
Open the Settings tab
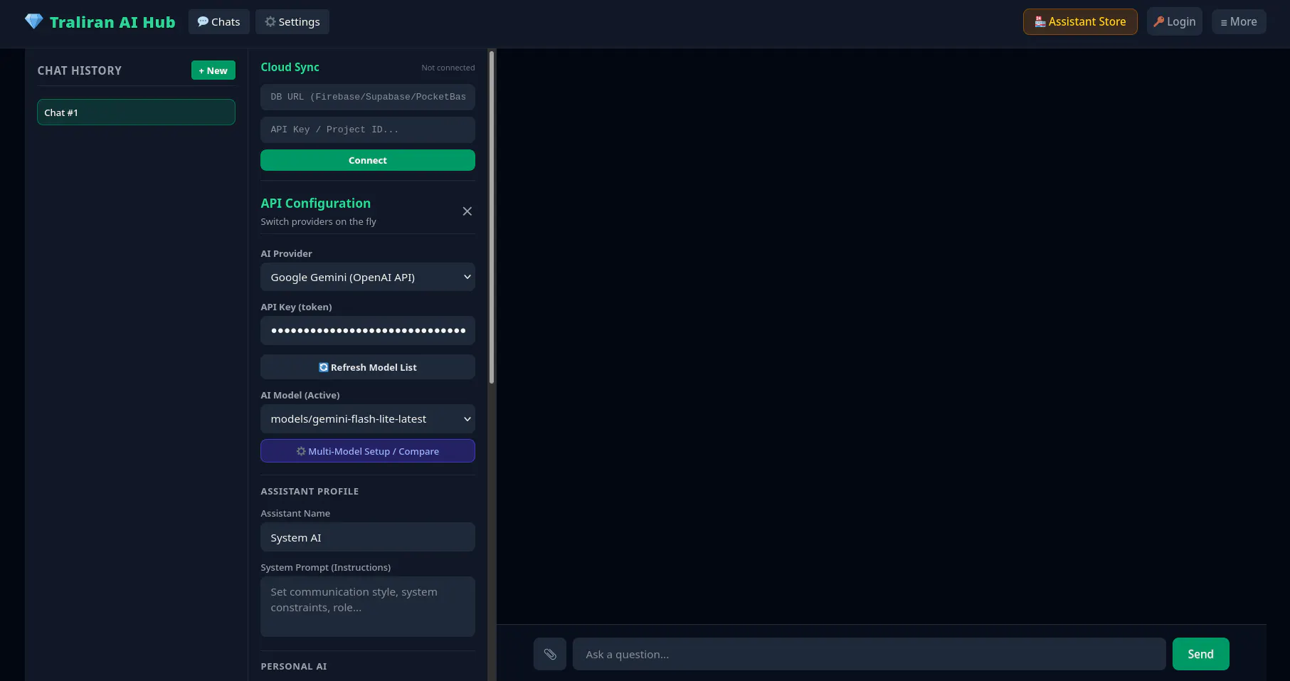pyautogui.click(x=292, y=21)
